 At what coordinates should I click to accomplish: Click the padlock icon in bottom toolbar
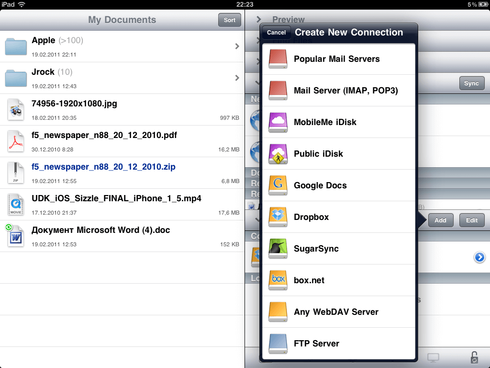[474, 357]
